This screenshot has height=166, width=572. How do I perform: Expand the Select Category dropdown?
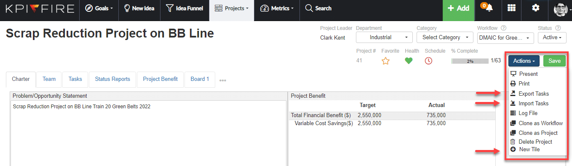tap(445, 37)
